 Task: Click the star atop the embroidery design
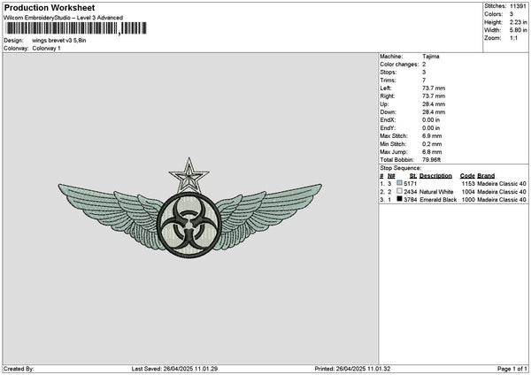[189, 175]
